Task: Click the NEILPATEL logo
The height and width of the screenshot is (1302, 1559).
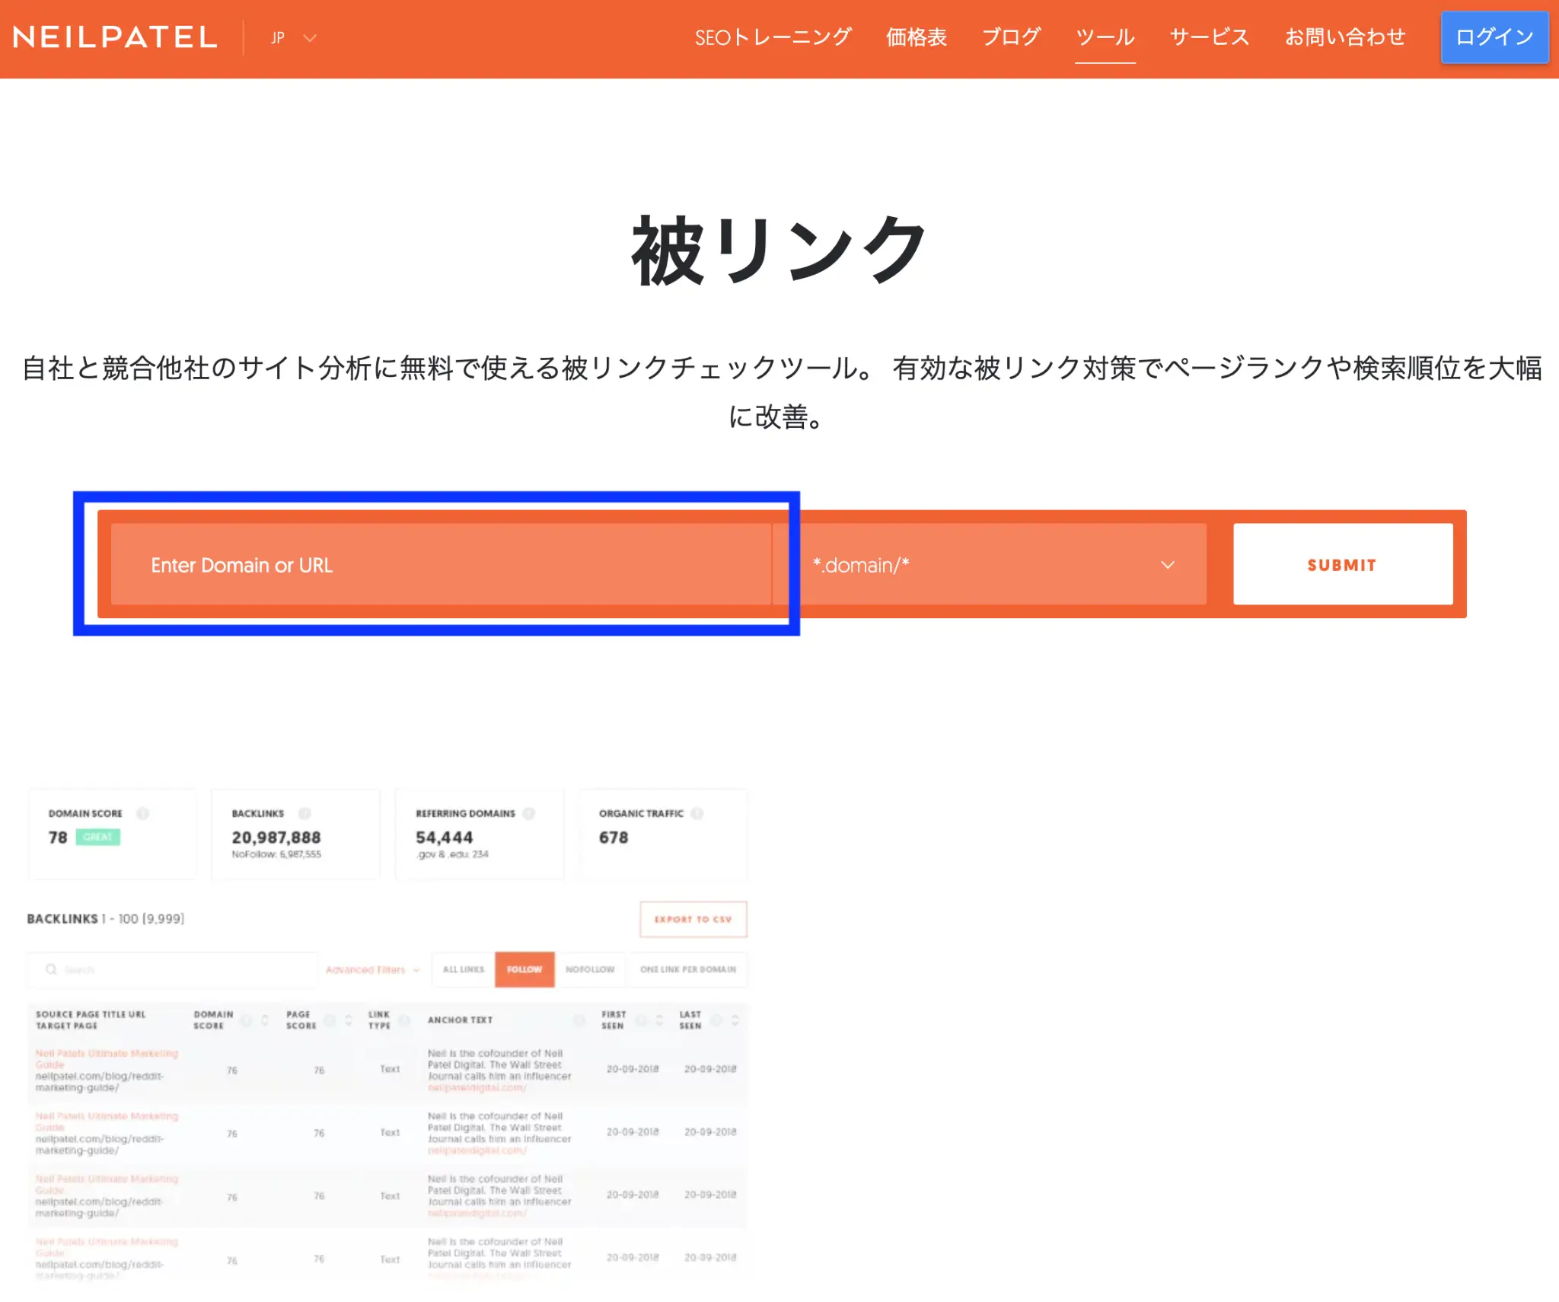Action: click(115, 37)
